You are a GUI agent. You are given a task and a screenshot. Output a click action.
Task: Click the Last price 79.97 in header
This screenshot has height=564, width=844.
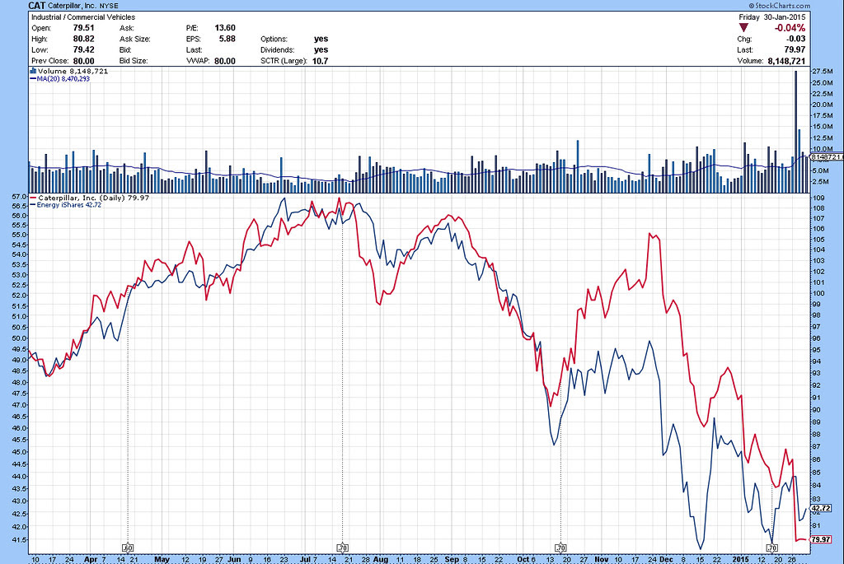[x=795, y=49]
